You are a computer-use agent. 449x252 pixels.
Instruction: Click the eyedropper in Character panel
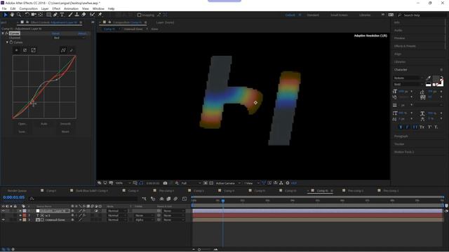coord(429,78)
